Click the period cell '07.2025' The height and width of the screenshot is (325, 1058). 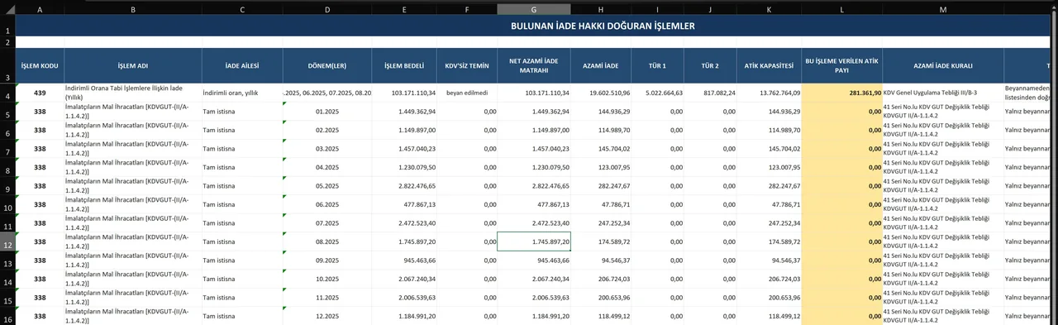[x=327, y=222]
